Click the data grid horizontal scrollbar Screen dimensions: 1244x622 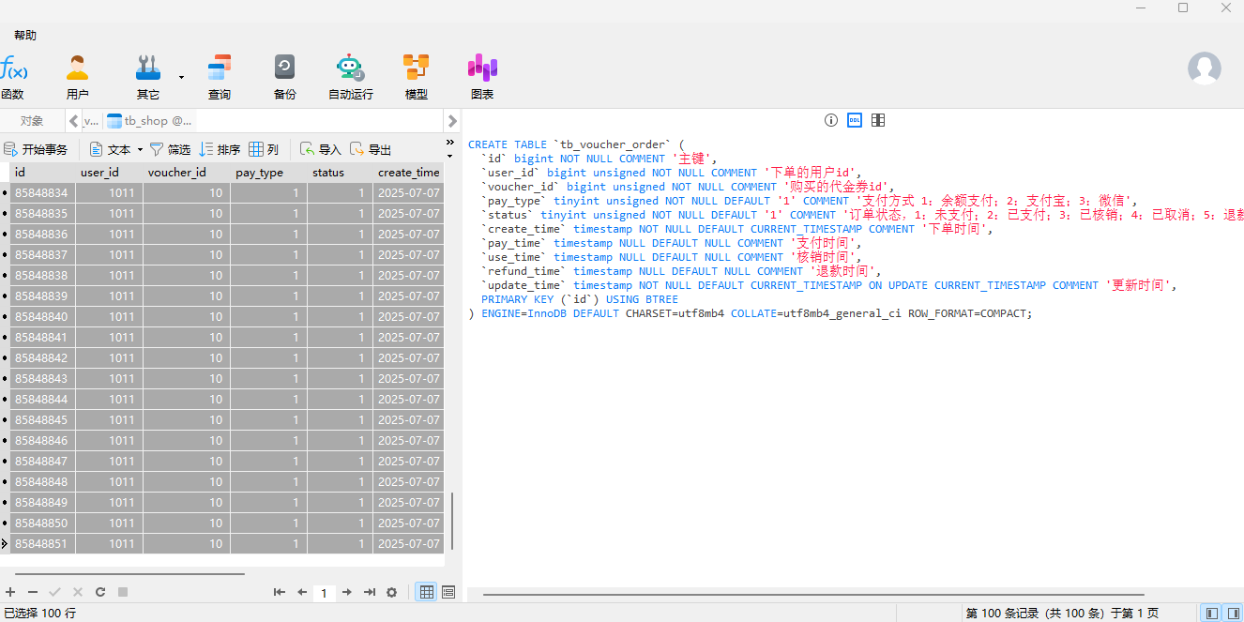(x=129, y=573)
